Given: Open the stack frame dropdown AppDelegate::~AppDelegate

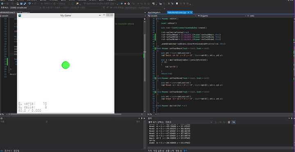Looking at the screenshot, I should (x=144, y=8).
